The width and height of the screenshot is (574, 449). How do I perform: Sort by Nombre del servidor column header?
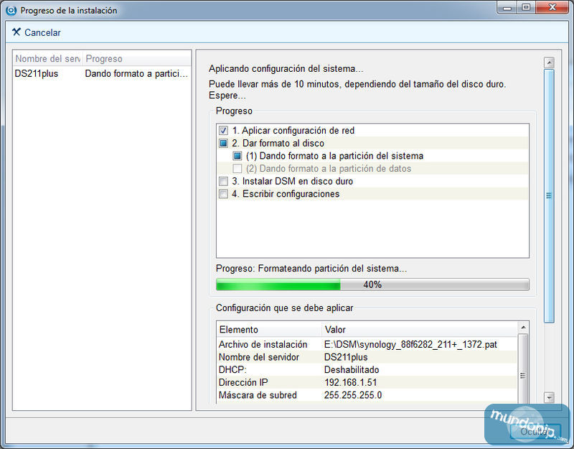[x=48, y=59]
